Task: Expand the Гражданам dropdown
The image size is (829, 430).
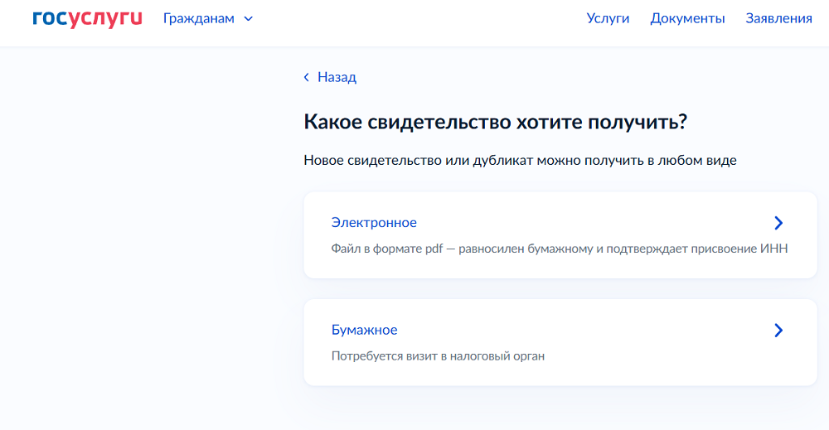Action: coord(208,18)
